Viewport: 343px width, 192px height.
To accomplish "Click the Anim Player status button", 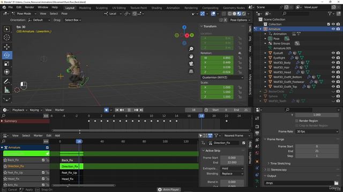I will click(x=169, y=190).
